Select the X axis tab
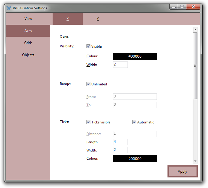 [x=67, y=19]
